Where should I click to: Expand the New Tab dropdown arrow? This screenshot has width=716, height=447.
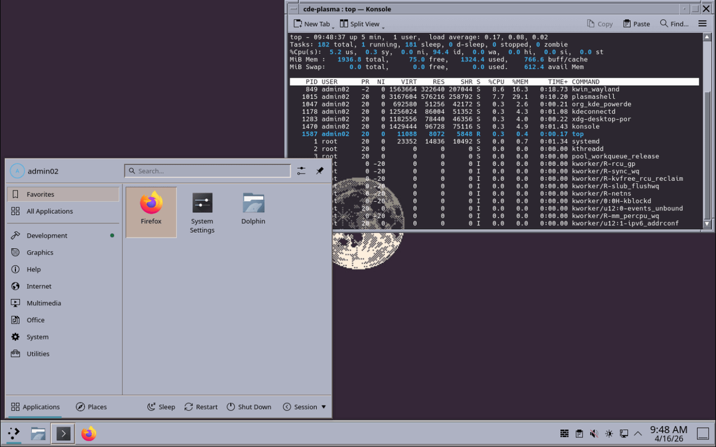332,26
